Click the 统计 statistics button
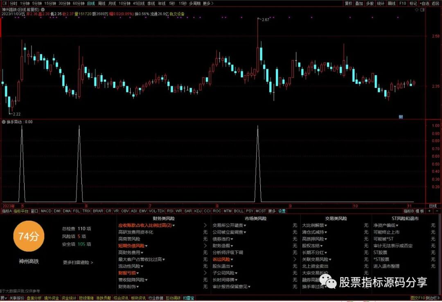The width and height of the screenshot is (442, 302). point(381,3)
